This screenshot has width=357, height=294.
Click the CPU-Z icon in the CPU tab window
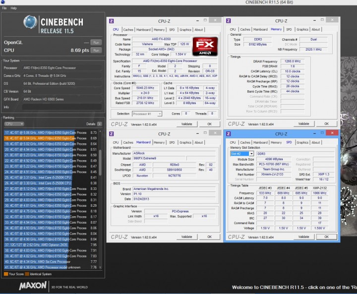[112, 21]
